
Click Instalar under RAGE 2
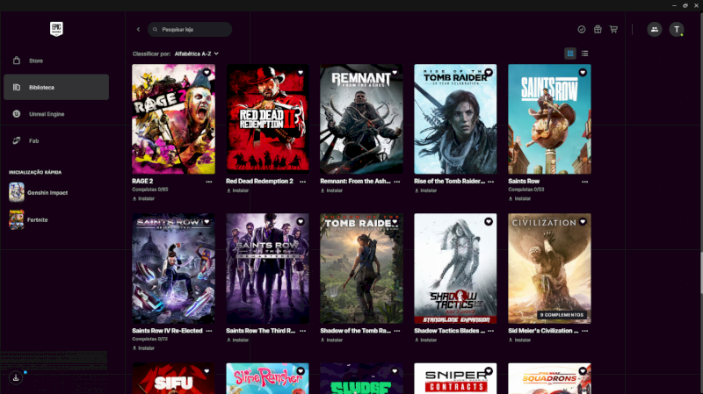[x=143, y=198]
